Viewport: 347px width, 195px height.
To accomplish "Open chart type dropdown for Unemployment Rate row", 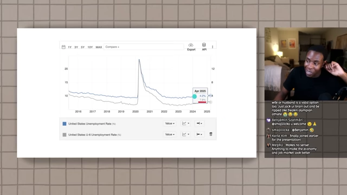I will 185,123.
